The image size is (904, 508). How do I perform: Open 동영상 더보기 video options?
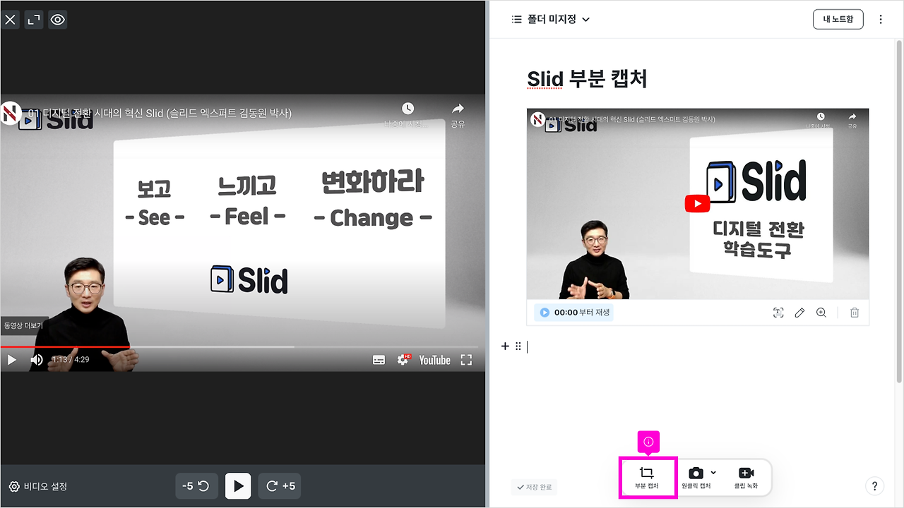click(25, 326)
